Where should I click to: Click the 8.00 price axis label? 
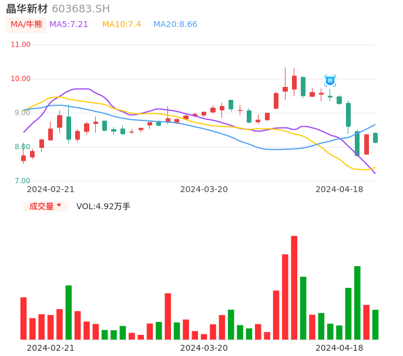click(x=22, y=147)
